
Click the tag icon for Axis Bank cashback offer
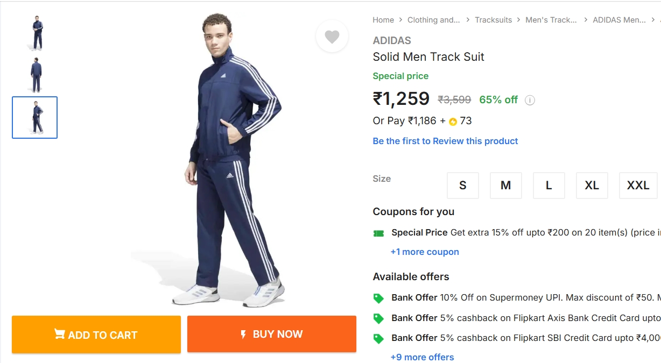[x=378, y=318]
